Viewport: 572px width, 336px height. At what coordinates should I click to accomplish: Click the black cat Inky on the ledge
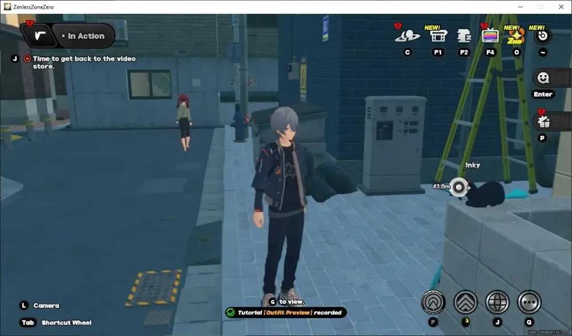pos(486,193)
